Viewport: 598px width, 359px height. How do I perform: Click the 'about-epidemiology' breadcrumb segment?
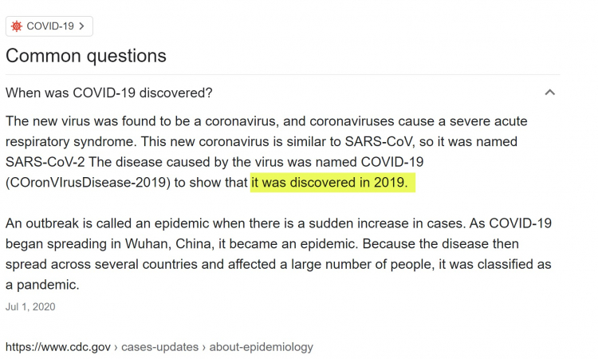click(x=262, y=347)
